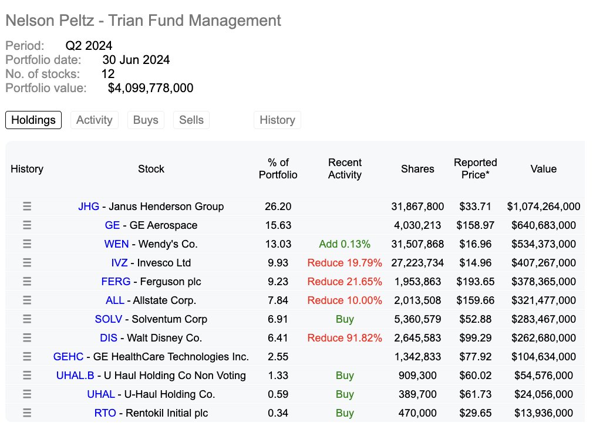Click the Stock column header

[151, 168]
